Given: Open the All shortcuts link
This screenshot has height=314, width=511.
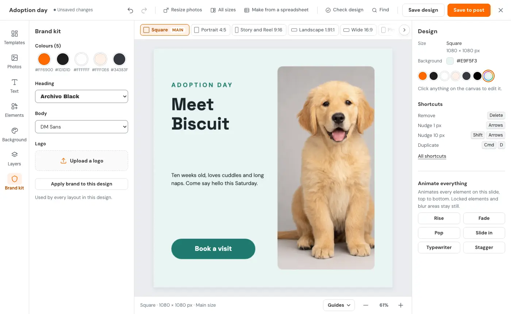Looking at the screenshot, I should point(432,156).
